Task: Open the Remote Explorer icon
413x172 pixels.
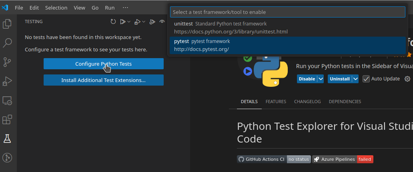Action: coord(7,100)
